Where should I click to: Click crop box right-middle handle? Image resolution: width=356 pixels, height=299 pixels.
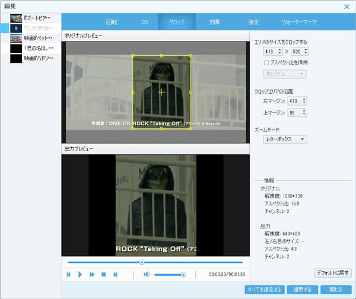[190, 92]
